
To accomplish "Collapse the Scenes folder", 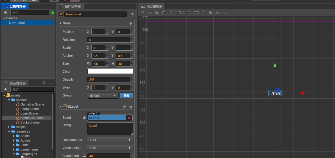I will [x=9, y=100].
